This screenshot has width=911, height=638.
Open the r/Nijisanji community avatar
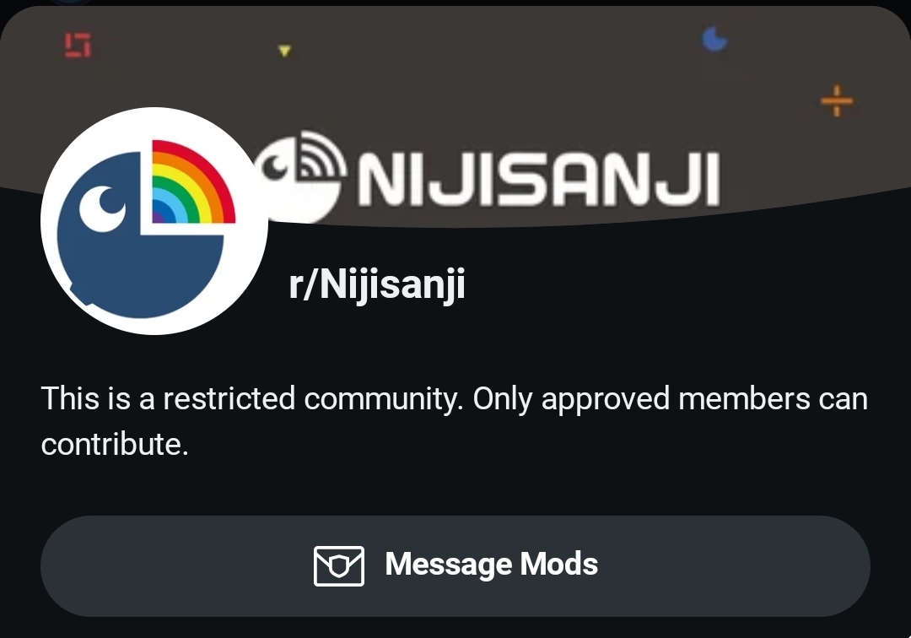click(x=154, y=221)
